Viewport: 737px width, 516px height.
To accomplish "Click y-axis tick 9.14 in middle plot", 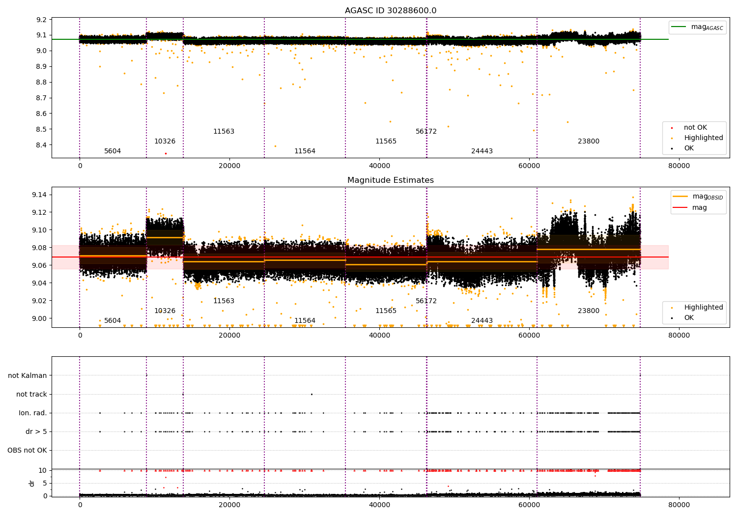I will coord(40,195).
